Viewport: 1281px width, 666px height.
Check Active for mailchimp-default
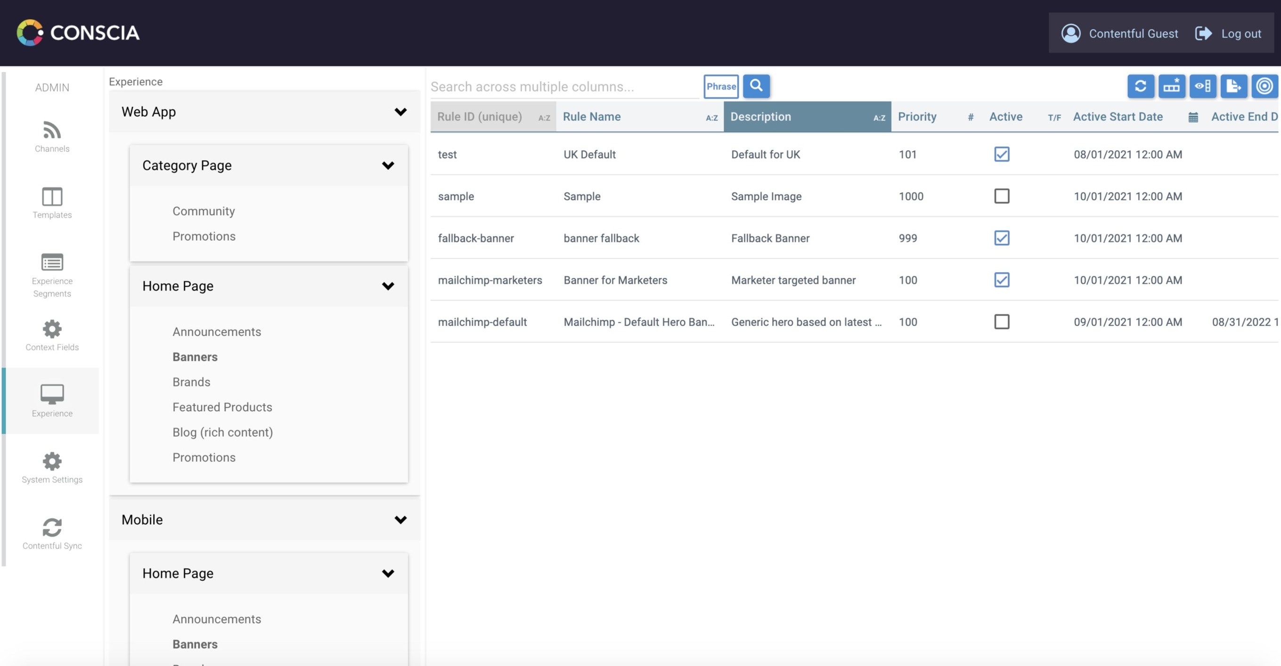point(1002,322)
